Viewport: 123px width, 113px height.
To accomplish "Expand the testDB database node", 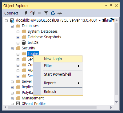I will click(x=18, y=43).
